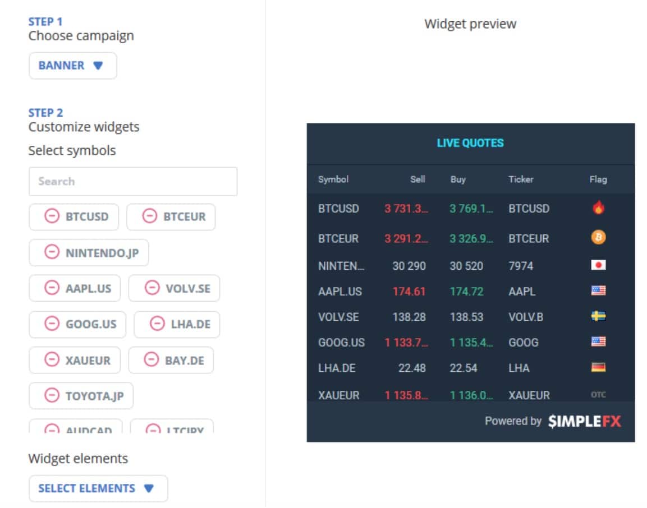Click the symbol Search input field

click(x=133, y=181)
